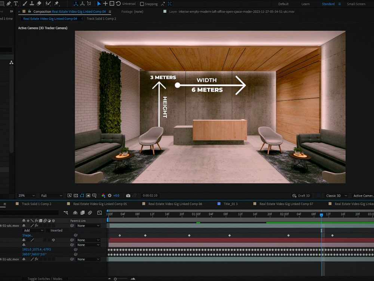This screenshot has height=281, width=374.
Task: Choose the Local Axis mode icon
Action: pyautogui.click(x=76, y=4)
